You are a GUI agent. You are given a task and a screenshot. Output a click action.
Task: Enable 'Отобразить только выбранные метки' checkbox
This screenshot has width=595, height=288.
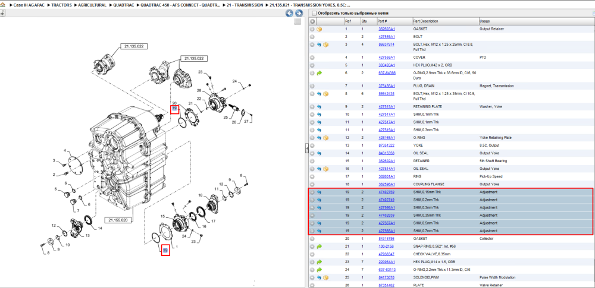[314, 13]
